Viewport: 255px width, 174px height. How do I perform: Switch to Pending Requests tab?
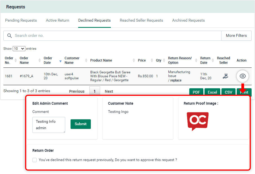[21, 21]
